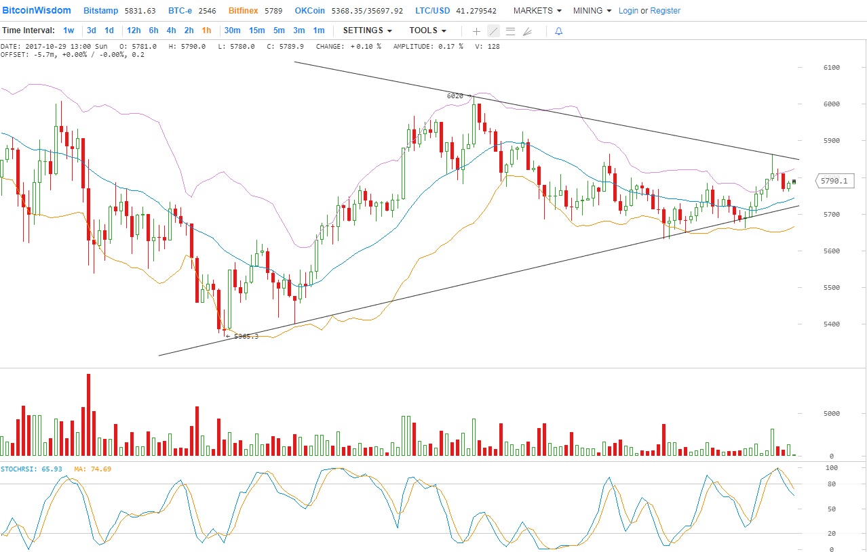The image size is (867, 552).
Task: Expand the TOOLS dropdown menu
Action: click(x=427, y=30)
